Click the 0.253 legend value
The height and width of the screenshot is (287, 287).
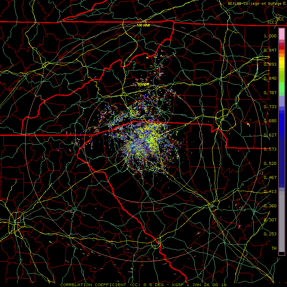(x=270, y=234)
